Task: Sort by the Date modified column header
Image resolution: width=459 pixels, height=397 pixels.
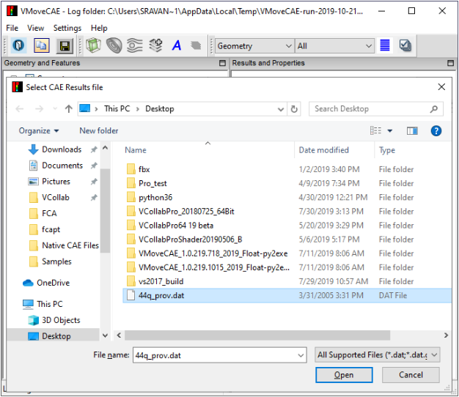Action: 323,150
